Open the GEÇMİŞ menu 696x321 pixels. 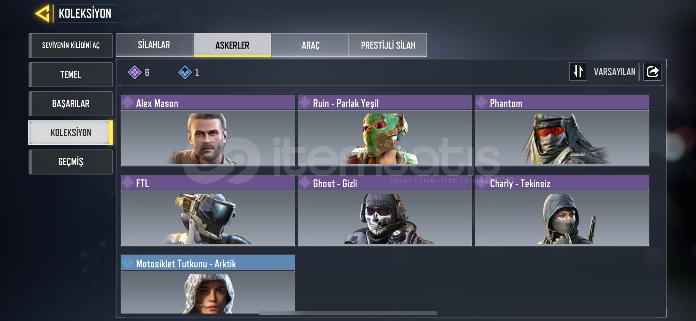point(71,162)
